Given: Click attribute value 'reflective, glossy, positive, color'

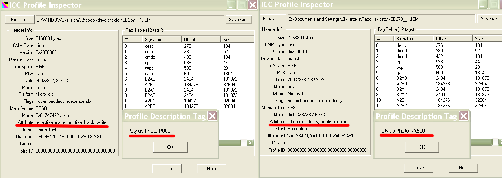Looking at the screenshot, I should [317, 122].
